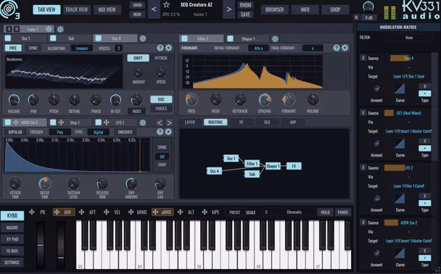
Task: Open the scale root note dropdown C
Action: (x=266, y=212)
